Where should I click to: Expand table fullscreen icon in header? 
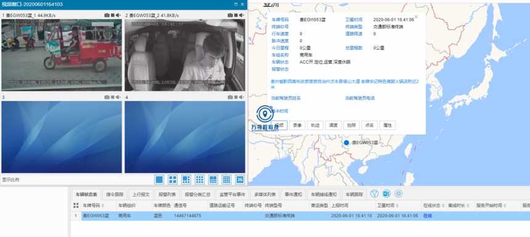76,205
